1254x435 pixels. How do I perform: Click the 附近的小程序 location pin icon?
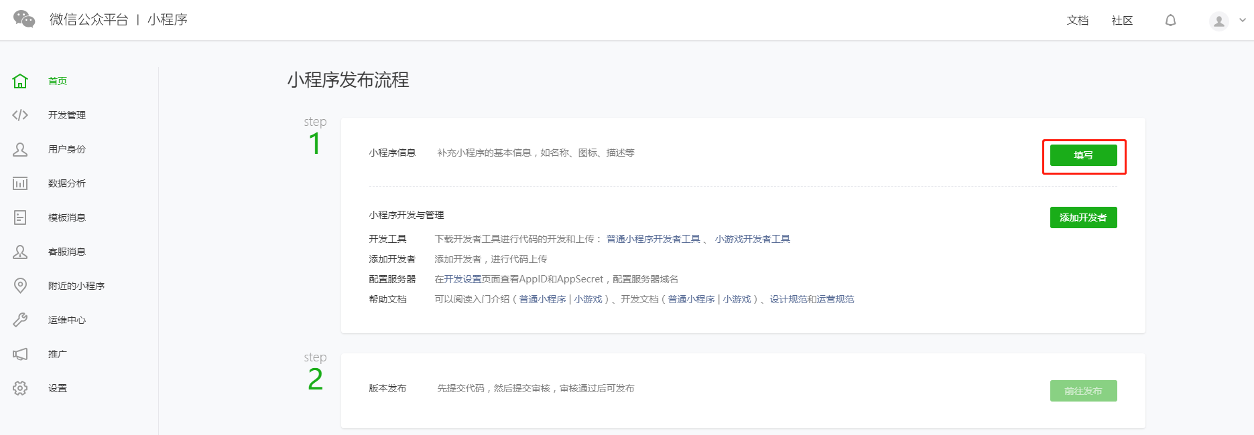click(x=20, y=286)
